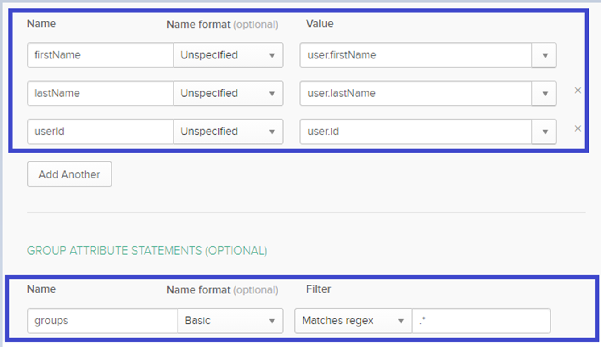Expand lastName name format Unspecified dropdown
The image size is (601, 347).
(x=228, y=93)
